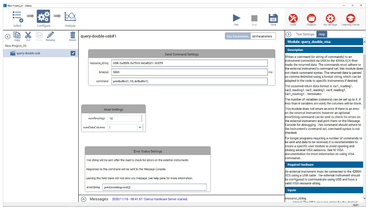369x209 pixels.
Task: Open My Settings gear icon
Action: click(x=330, y=18)
